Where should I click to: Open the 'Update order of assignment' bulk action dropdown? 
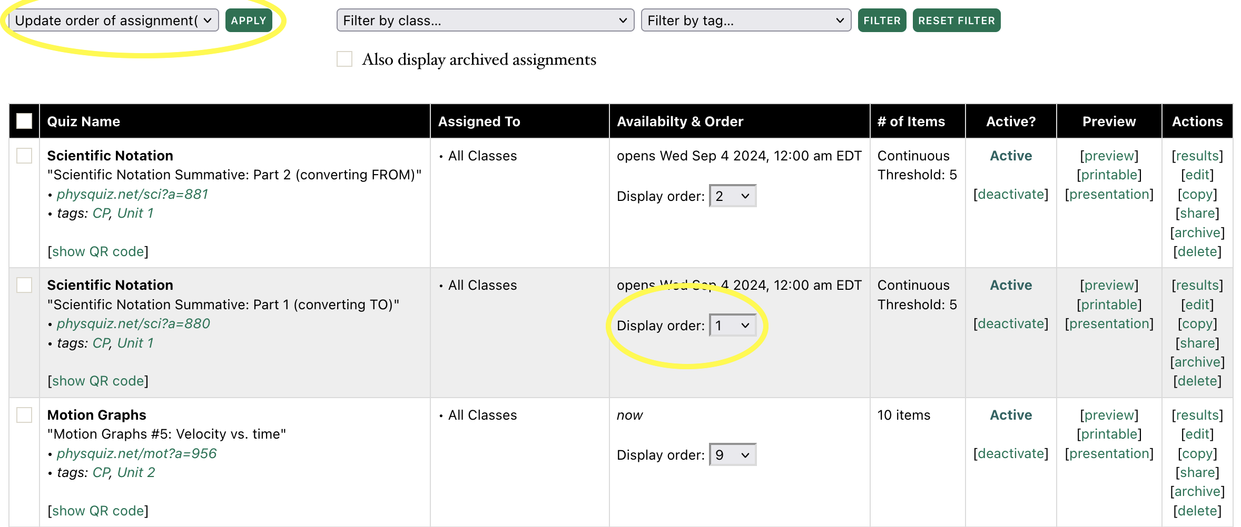[x=114, y=21]
